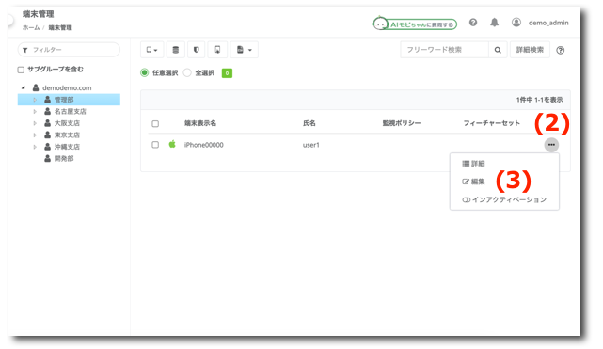
Task: Expand the 大阪支店 tree node
Action: [35, 123]
